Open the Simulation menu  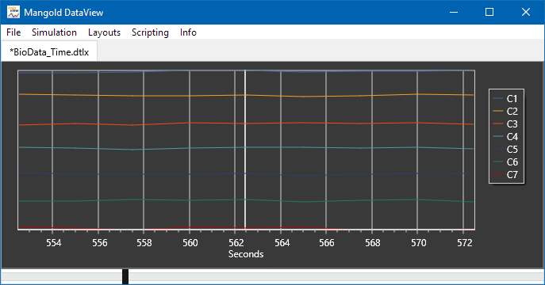pos(54,32)
